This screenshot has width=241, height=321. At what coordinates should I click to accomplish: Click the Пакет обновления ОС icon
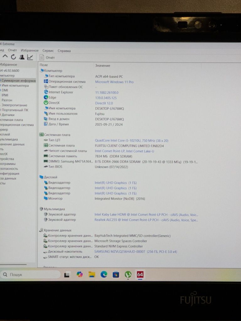click(x=46, y=87)
